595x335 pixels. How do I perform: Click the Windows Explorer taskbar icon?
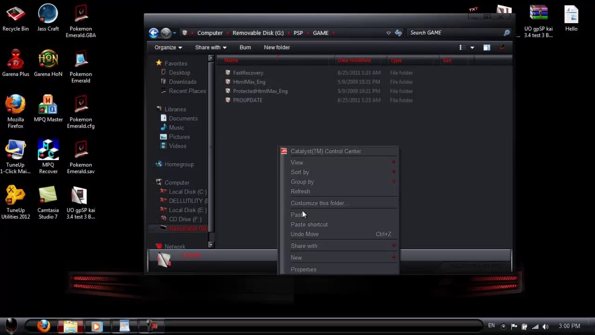(70, 326)
